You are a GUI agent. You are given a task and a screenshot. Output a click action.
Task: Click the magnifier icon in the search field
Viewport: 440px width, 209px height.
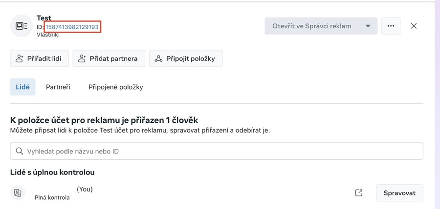point(20,152)
